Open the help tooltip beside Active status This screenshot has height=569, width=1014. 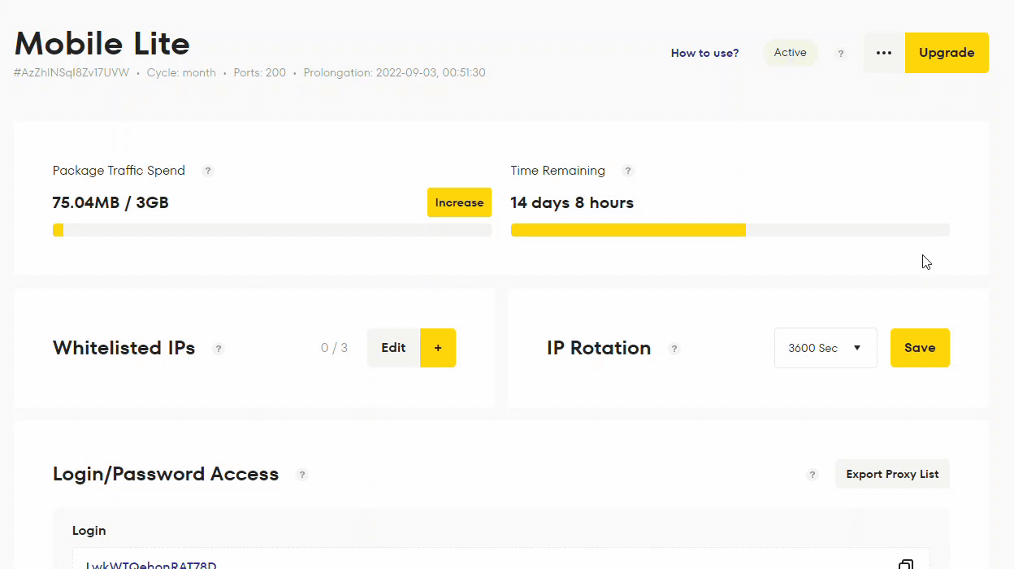(x=840, y=53)
